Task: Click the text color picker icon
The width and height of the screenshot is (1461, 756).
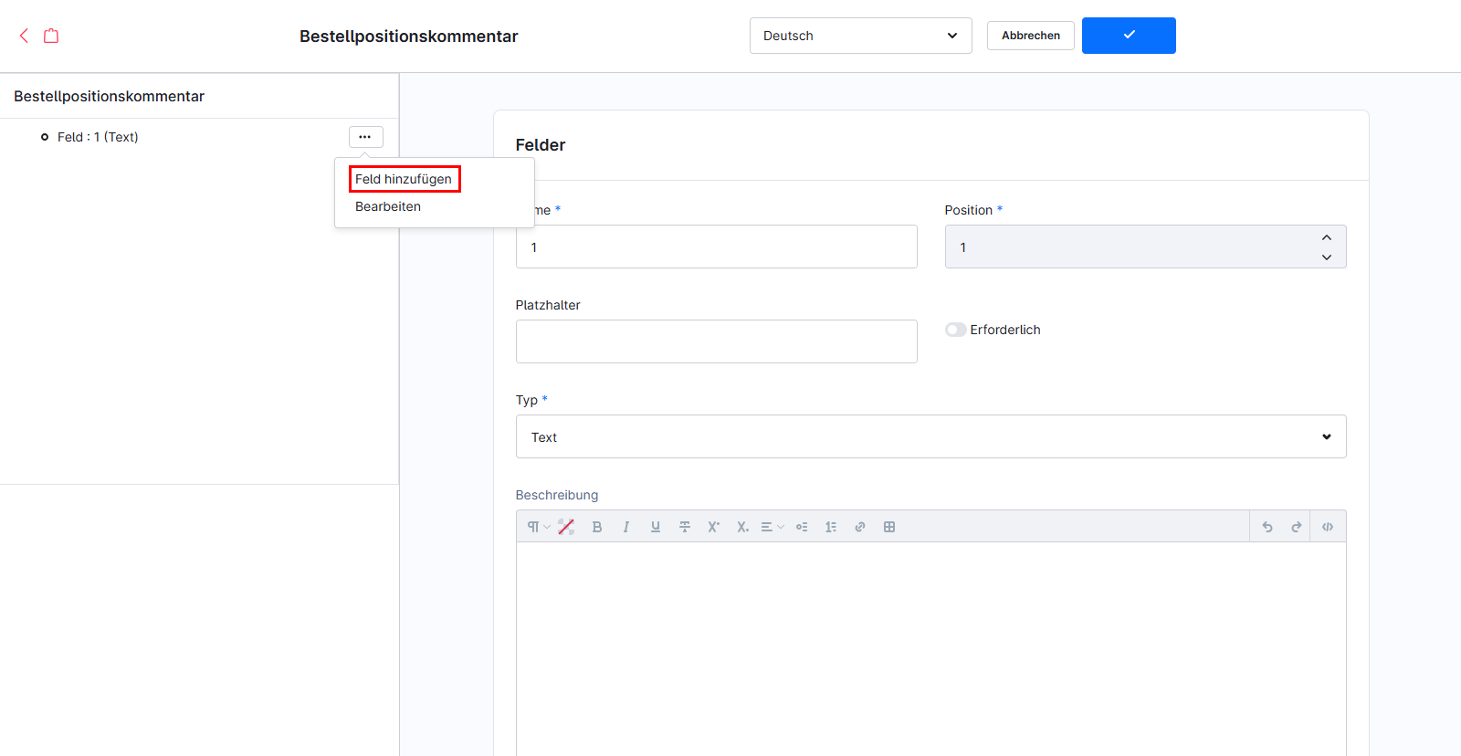Action: (x=566, y=527)
